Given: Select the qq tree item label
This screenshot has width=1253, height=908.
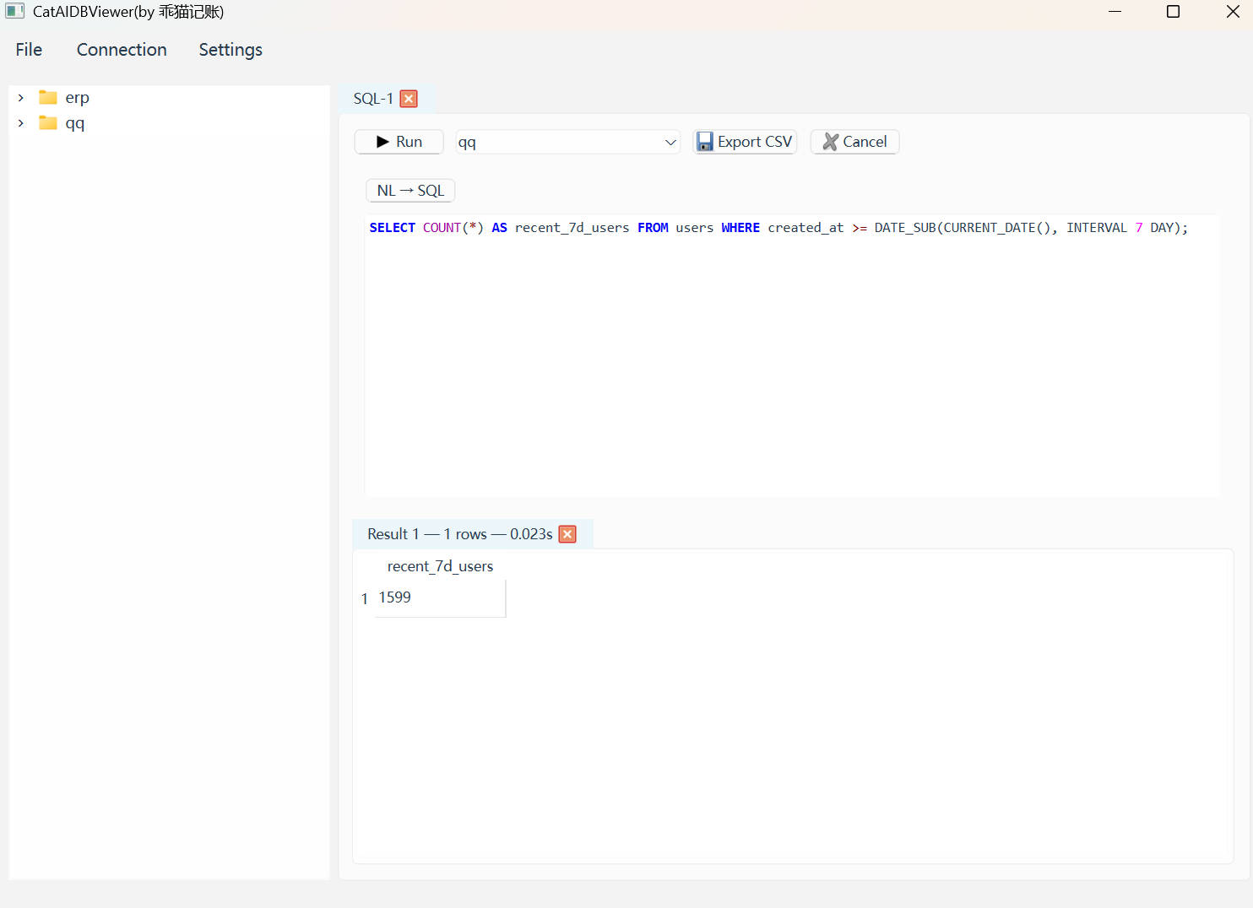Looking at the screenshot, I should click(75, 123).
